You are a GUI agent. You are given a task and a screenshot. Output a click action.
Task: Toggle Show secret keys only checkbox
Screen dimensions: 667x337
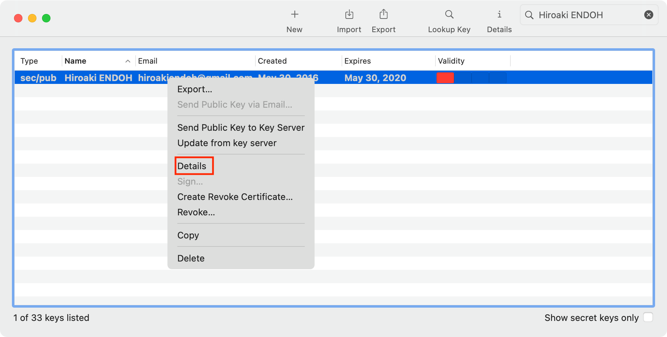pos(648,317)
